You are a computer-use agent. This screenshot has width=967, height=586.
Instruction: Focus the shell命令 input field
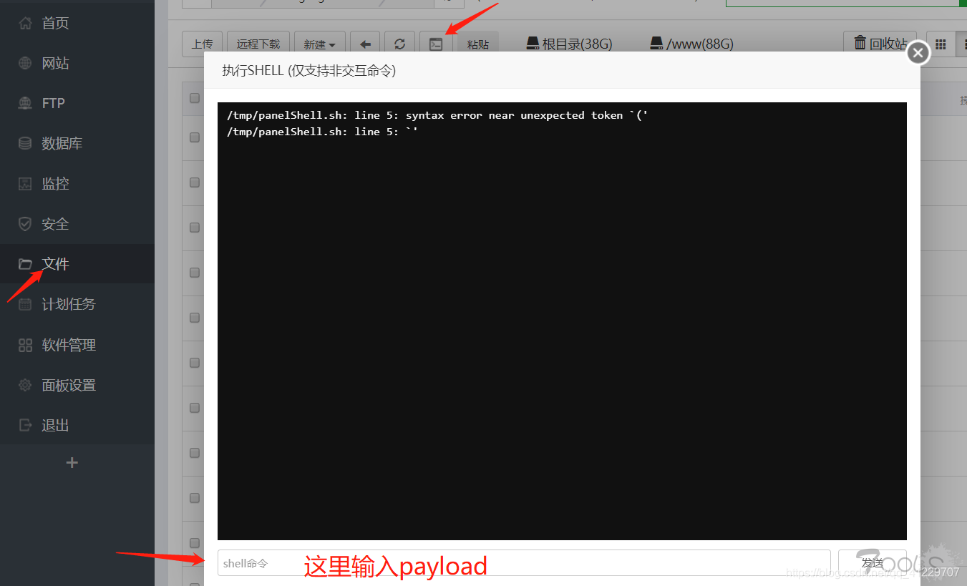tap(524, 562)
